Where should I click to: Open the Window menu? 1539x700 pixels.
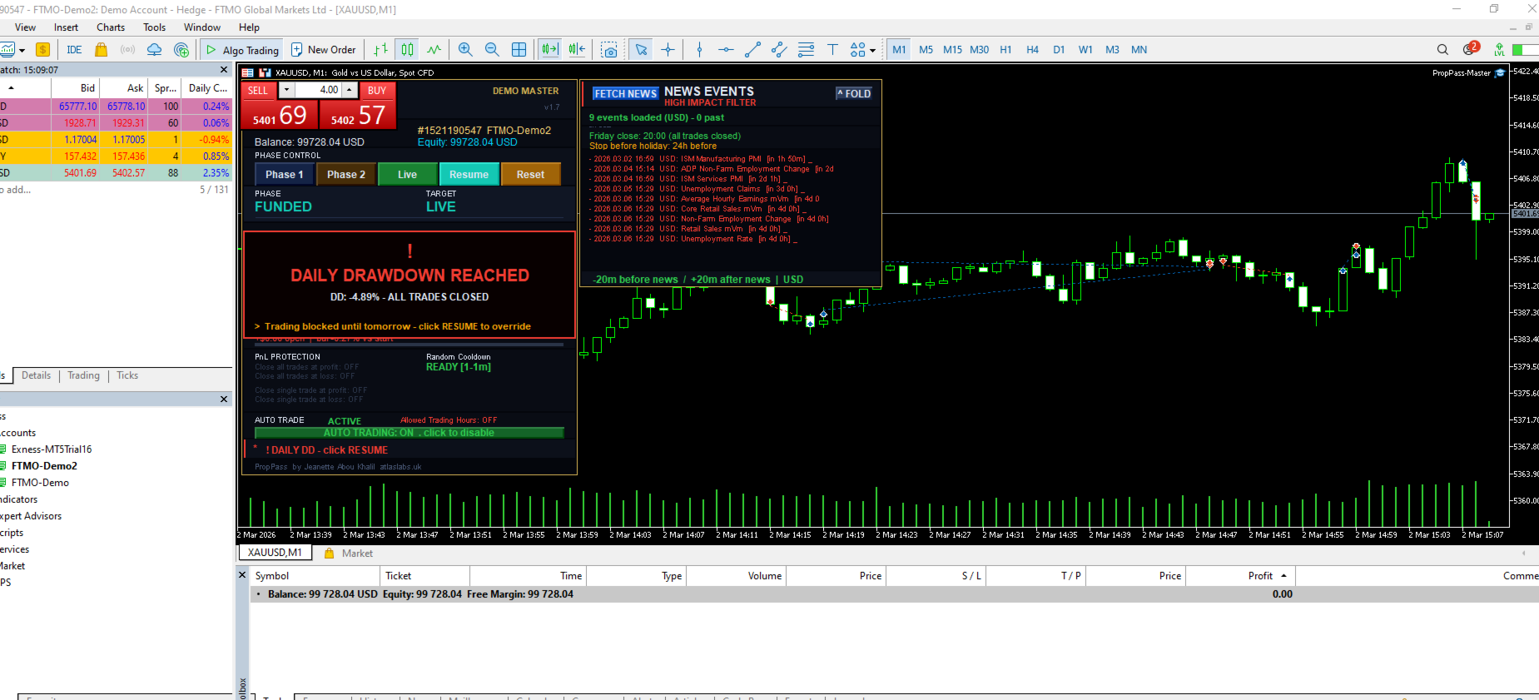202,27
